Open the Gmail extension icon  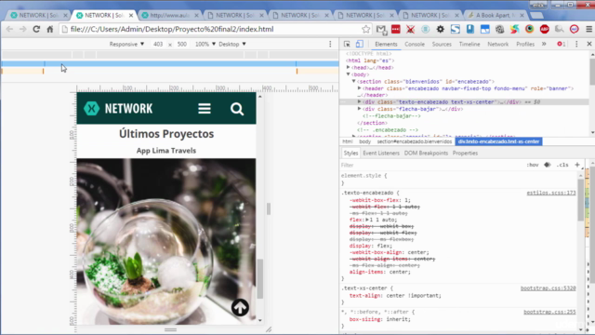point(381,29)
